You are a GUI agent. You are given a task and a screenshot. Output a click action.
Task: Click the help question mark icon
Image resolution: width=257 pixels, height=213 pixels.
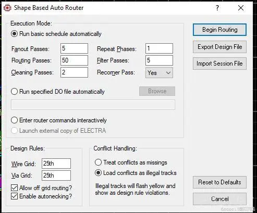click(217, 8)
